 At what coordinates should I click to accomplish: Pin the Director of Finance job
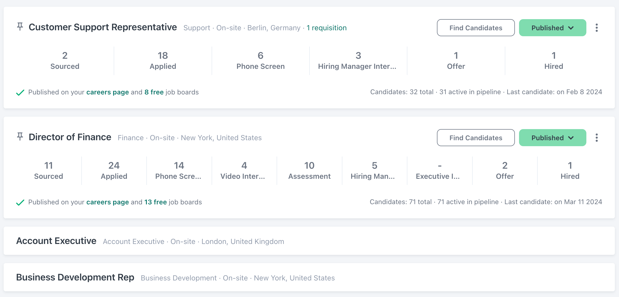[20, 137]
